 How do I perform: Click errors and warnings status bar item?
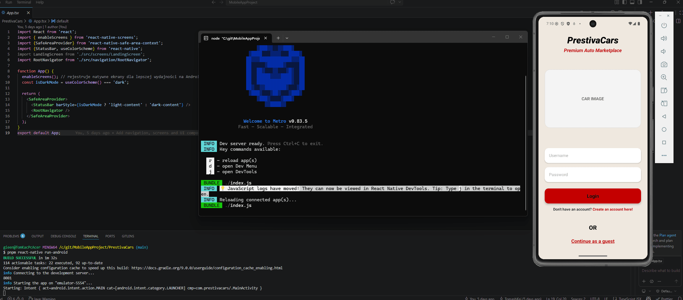(16, 298)
